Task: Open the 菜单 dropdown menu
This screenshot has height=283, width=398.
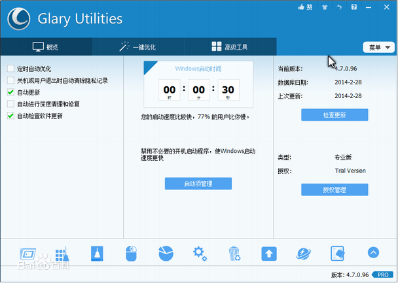Action: click(379, 47)
